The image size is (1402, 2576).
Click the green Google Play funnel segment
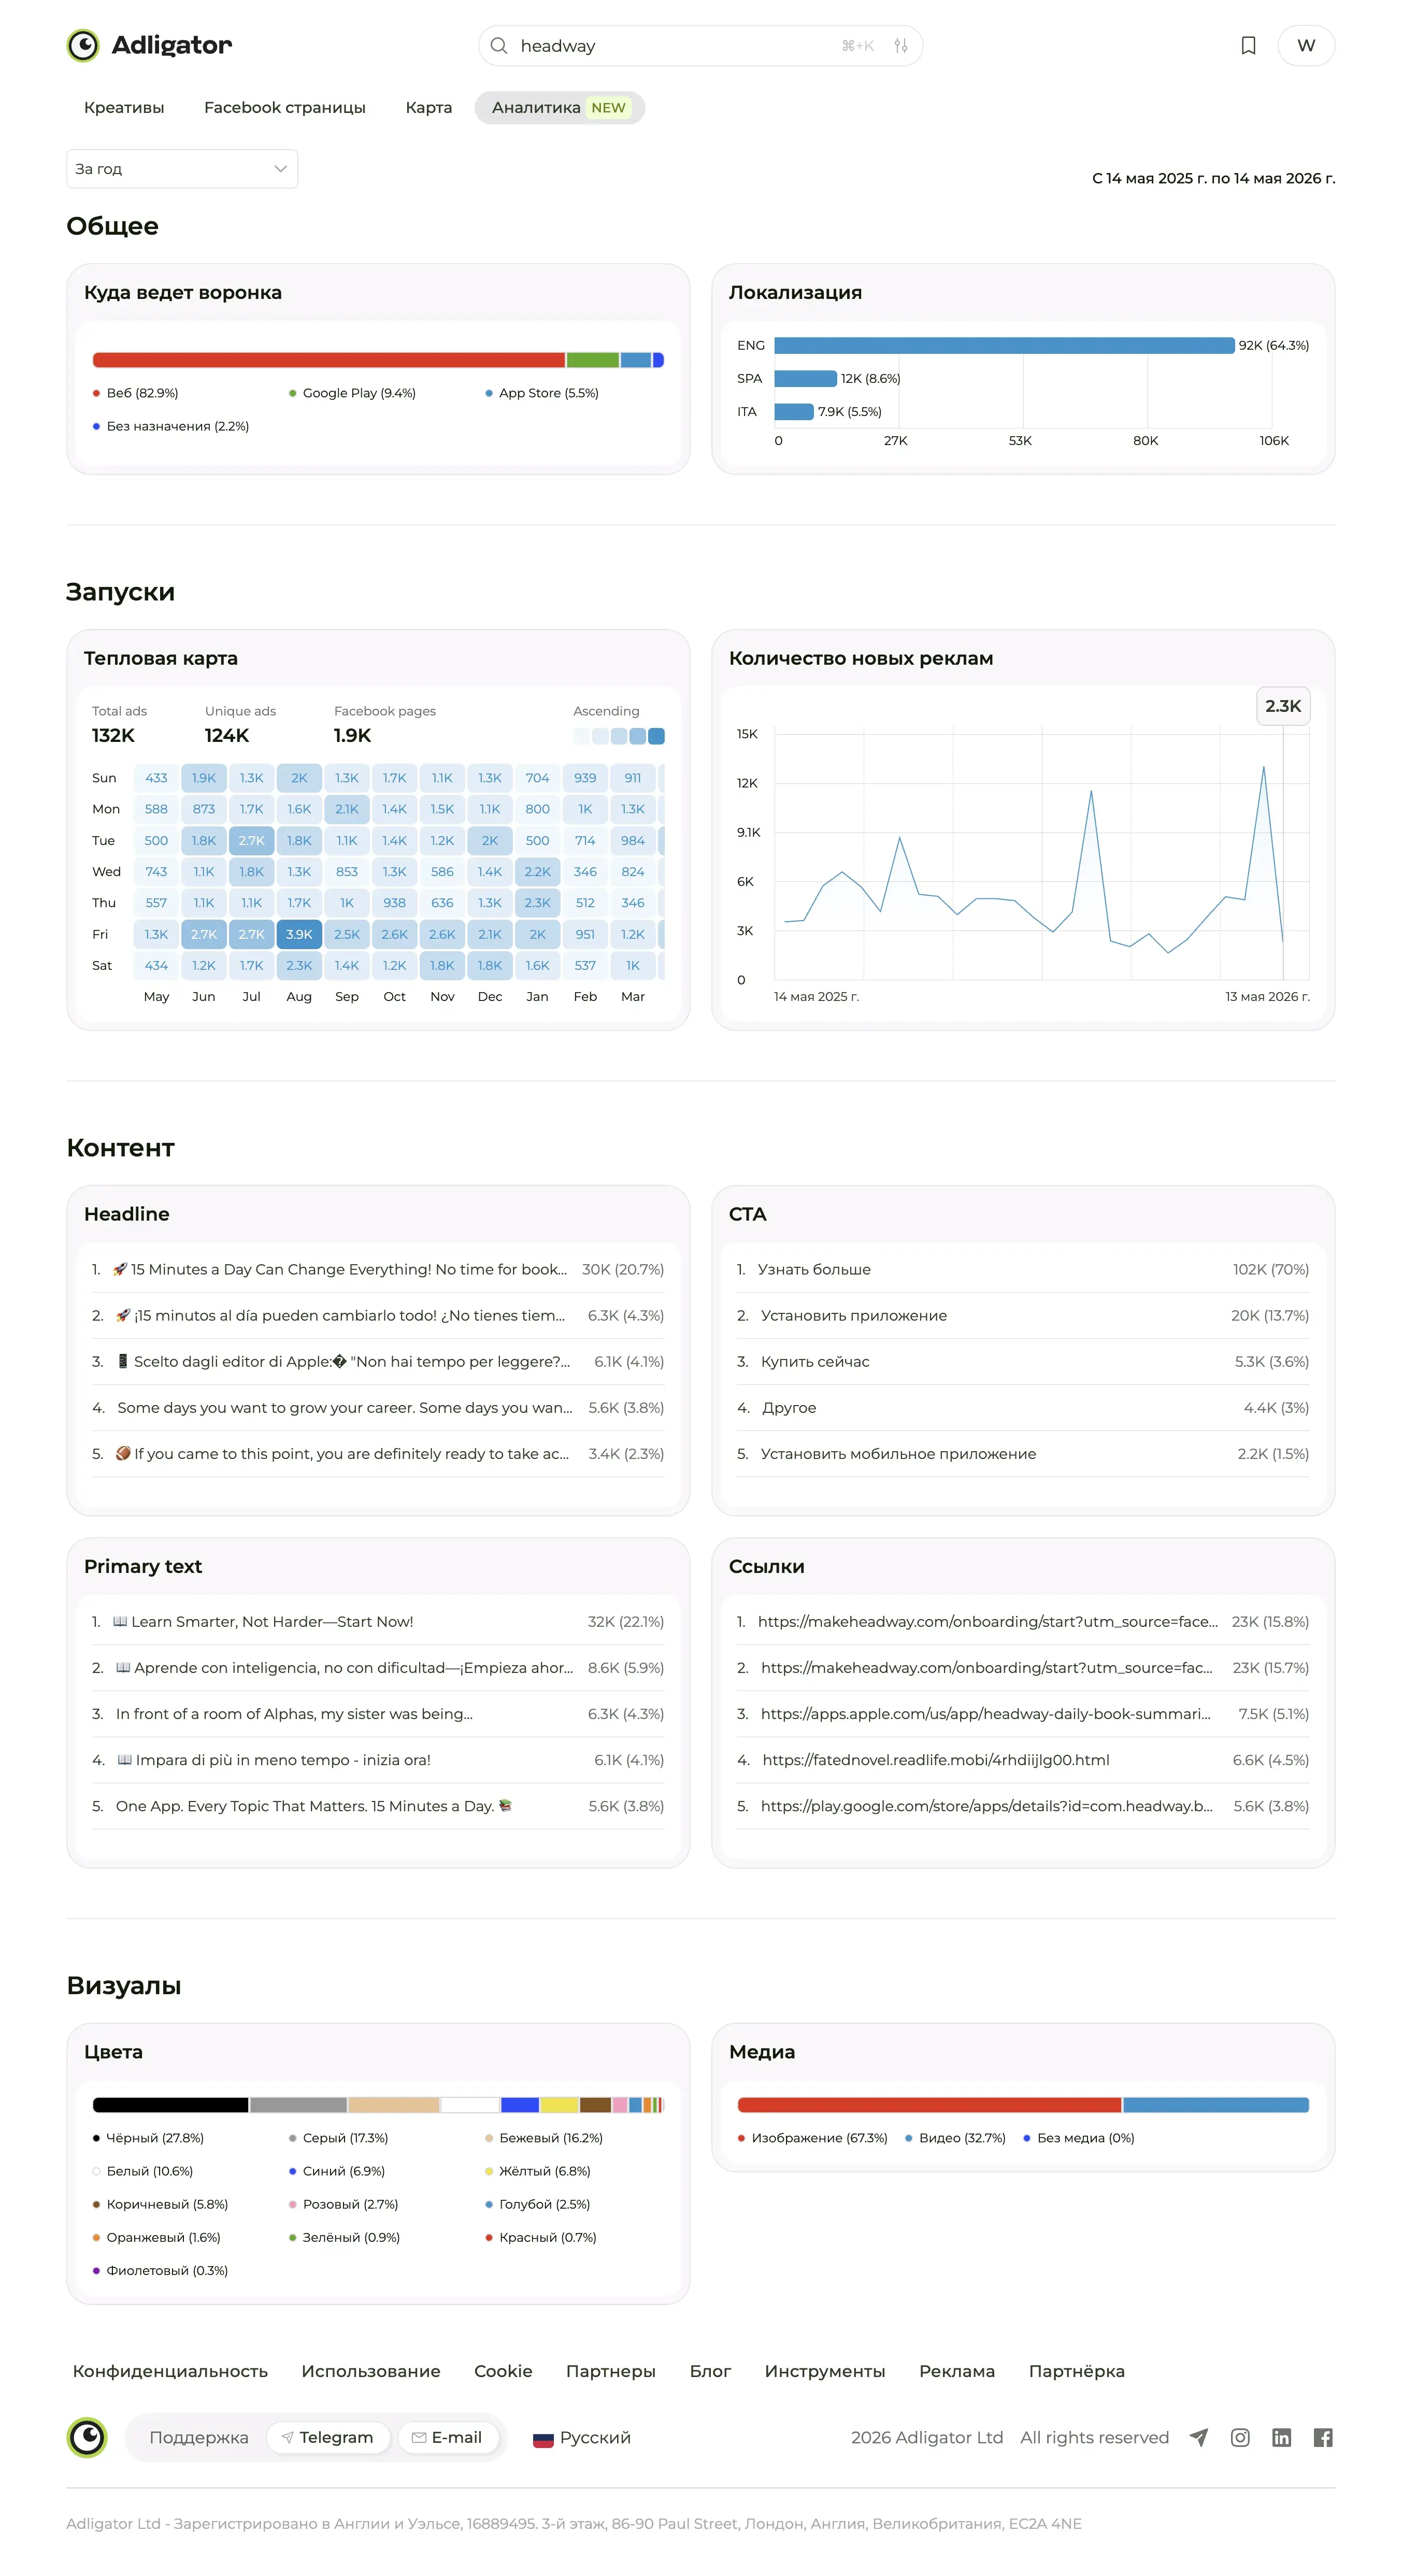pos(593,360)
